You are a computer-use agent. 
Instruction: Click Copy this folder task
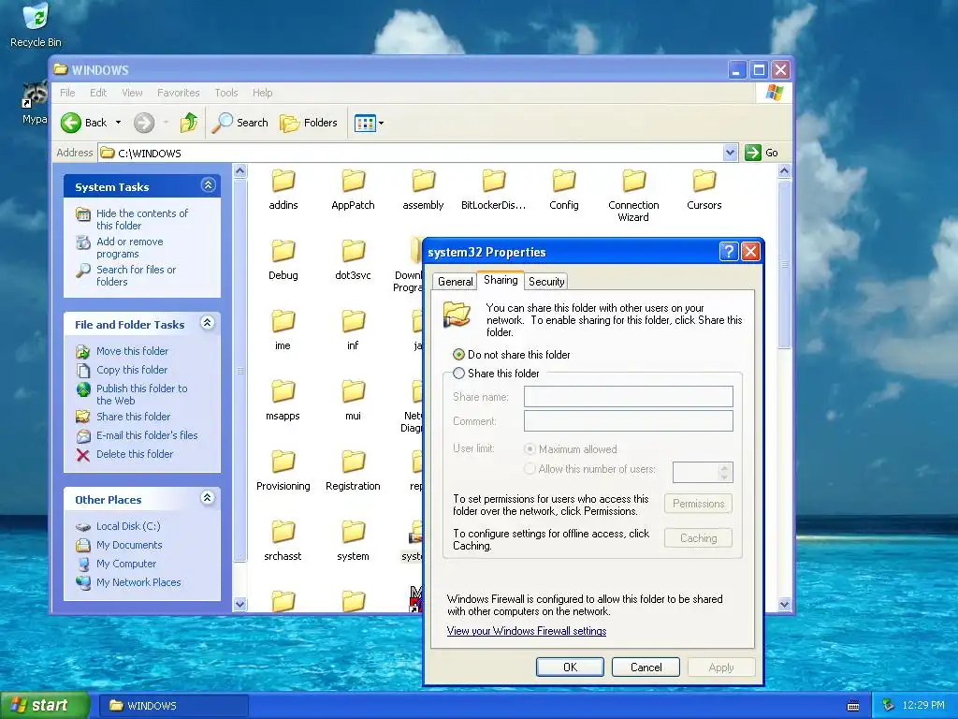(131, 370)
